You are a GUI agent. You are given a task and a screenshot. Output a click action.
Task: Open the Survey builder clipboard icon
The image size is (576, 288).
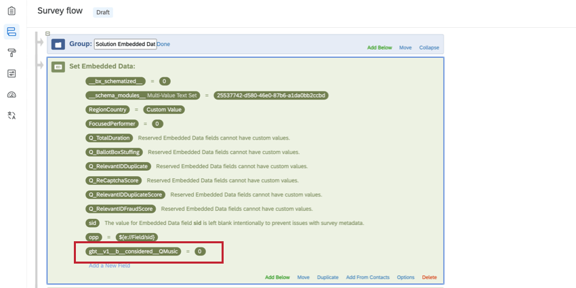click(x=12, y=11)
